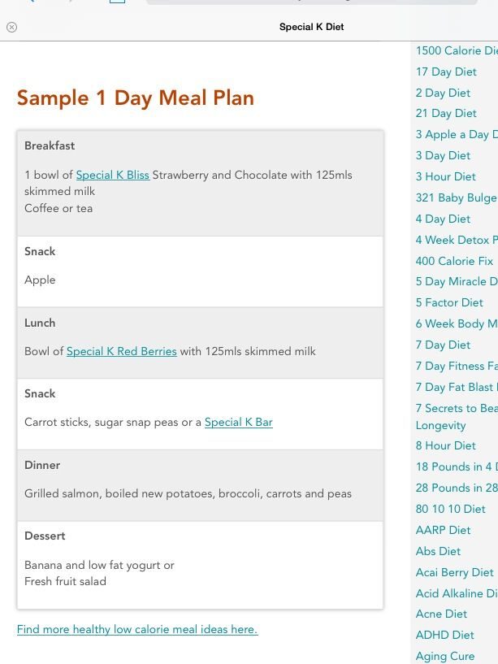Screen dimensions: 498x664
Task: Follow the Special K Bar link
Action: [238, 422]
